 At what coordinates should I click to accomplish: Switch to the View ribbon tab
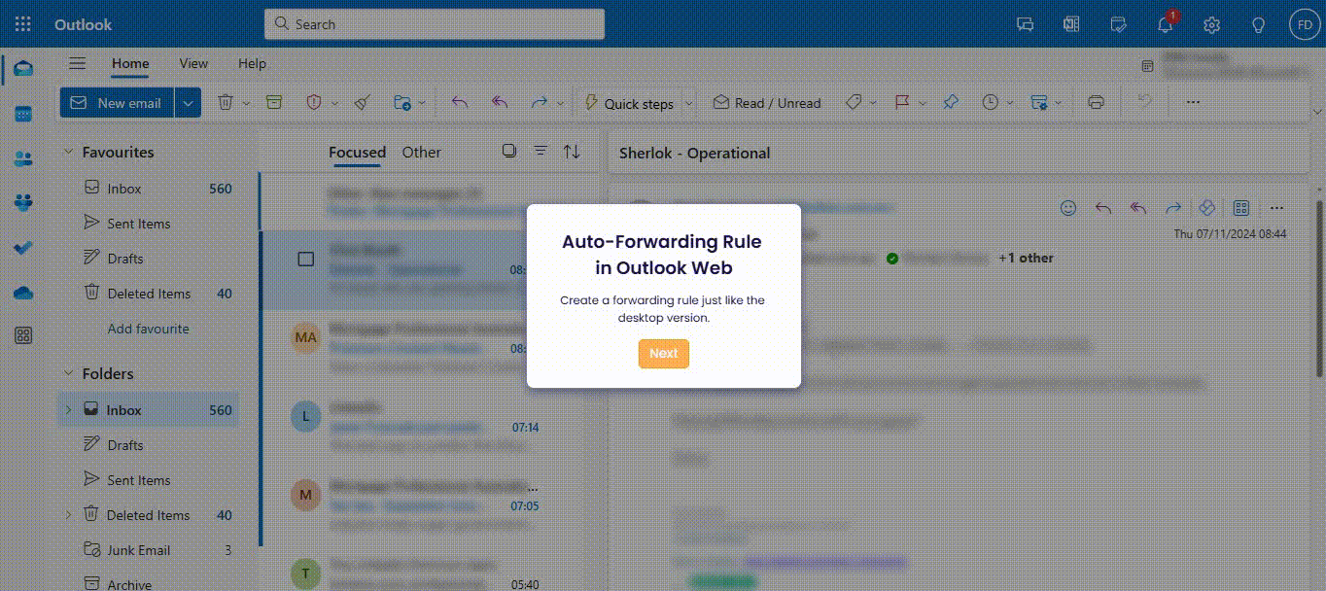(193, 63)
